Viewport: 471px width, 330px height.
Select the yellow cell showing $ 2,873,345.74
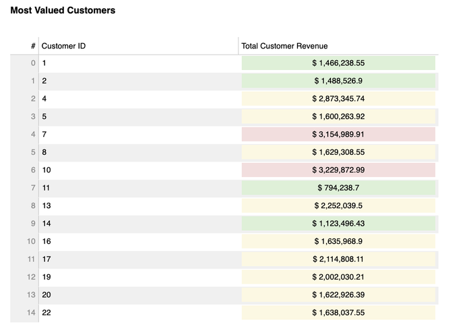[338, 98]
